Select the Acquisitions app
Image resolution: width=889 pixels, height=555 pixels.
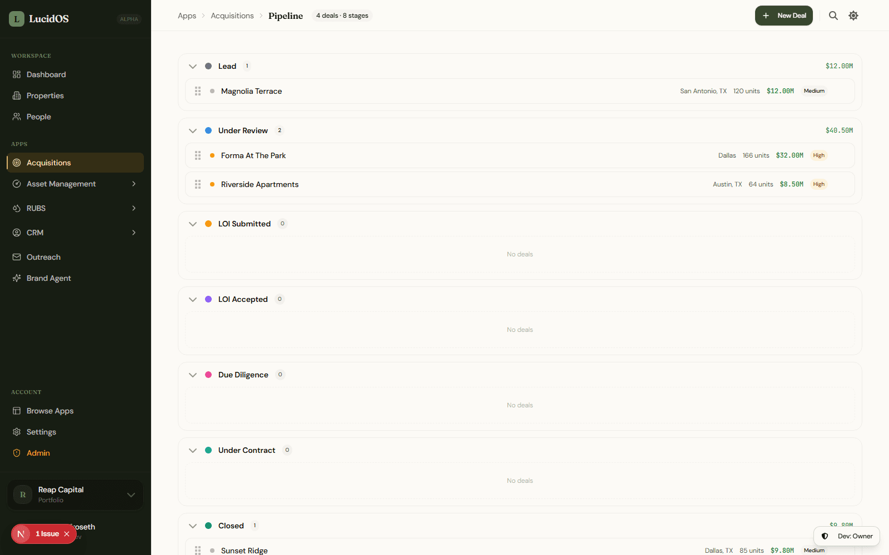click(75, 163)
